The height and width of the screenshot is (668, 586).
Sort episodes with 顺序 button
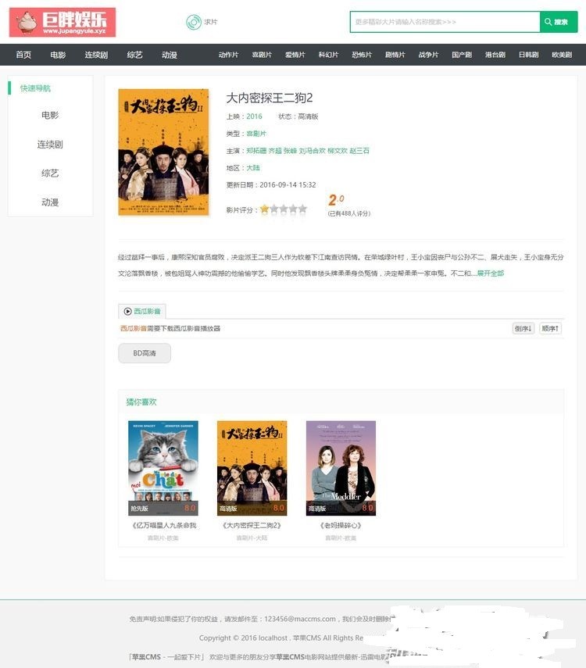coord(550,328)
